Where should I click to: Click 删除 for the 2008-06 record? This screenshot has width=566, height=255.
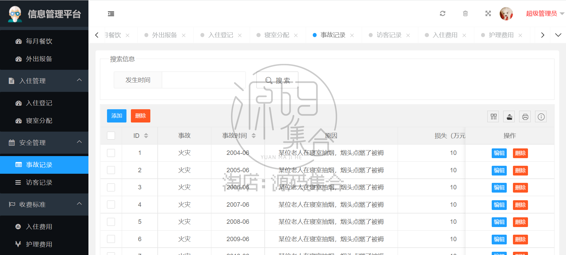tap(520, 222)
